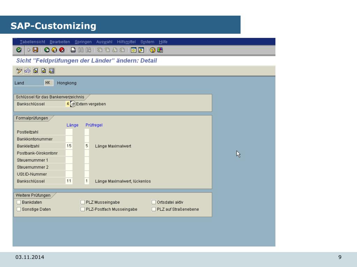Open the System menu
This screenshot has width=357, height=267.
(147, 42)
